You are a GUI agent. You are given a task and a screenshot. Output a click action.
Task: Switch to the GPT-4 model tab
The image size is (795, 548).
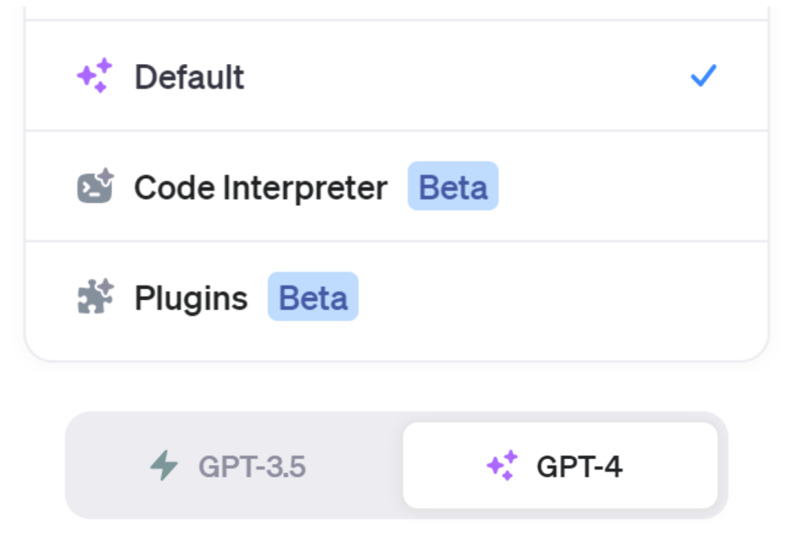coord(559,466)
